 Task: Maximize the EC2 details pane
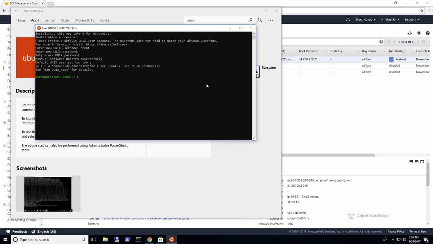coord(422,162)
